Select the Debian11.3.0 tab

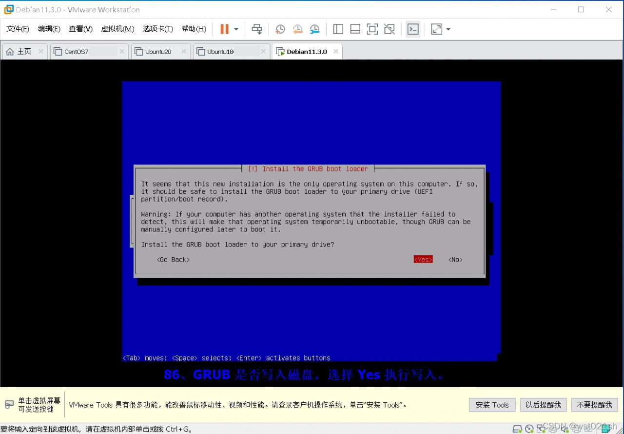(x=307, y=52)
